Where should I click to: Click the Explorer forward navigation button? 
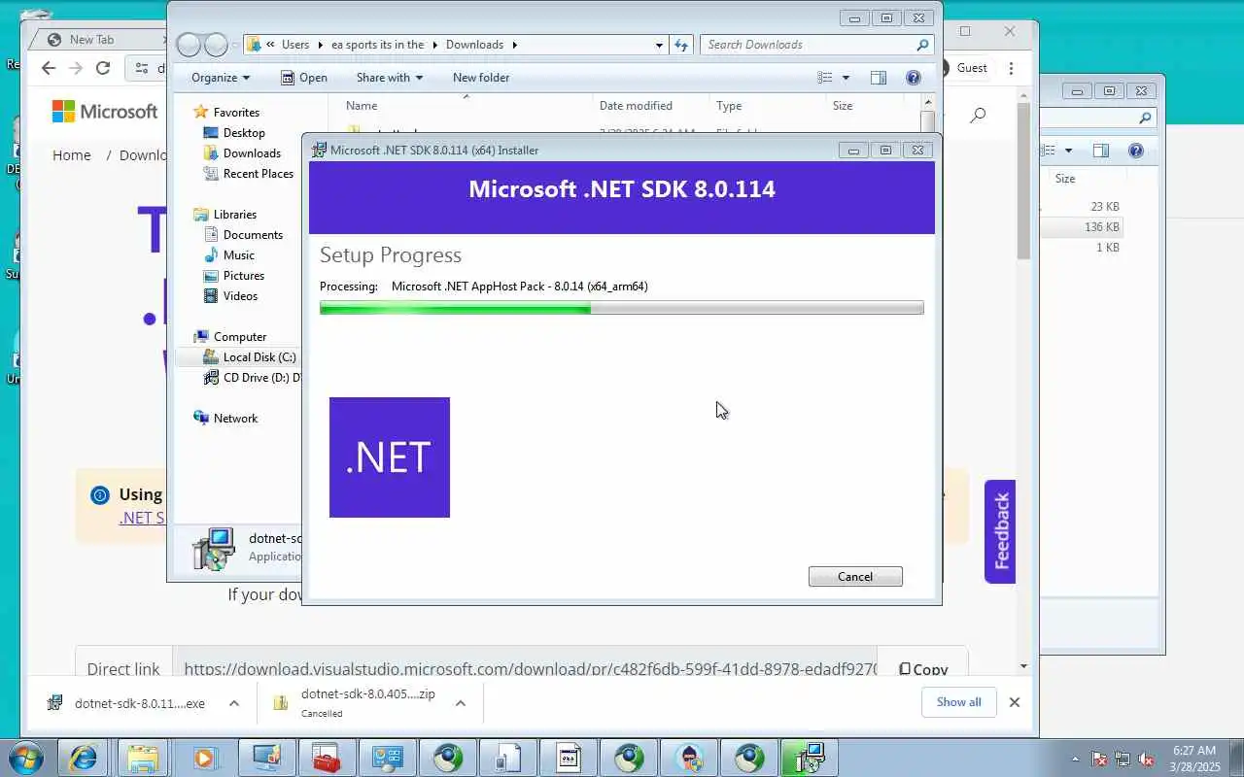[x=216, y=45]
